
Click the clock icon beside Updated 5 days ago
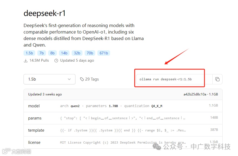(x=56, y=61)
